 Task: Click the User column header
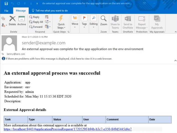tap(94, 119)
